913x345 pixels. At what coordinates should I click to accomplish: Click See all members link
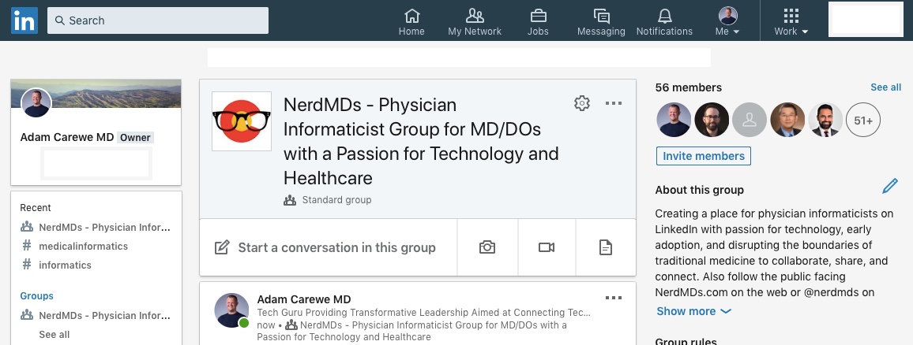point(885,87)
